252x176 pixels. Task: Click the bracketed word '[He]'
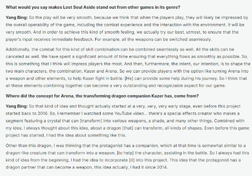point(129,79)
